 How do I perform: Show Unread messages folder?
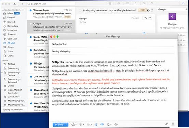9,18
